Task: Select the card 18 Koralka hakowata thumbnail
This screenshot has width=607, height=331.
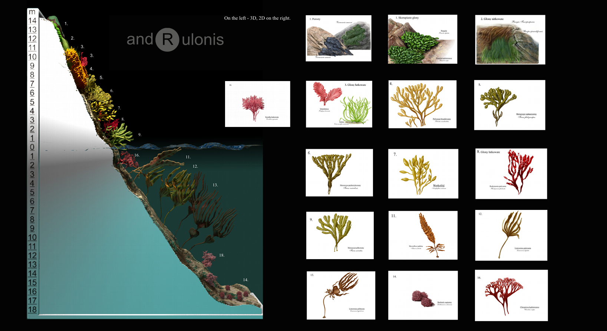Action: (258, 104)
